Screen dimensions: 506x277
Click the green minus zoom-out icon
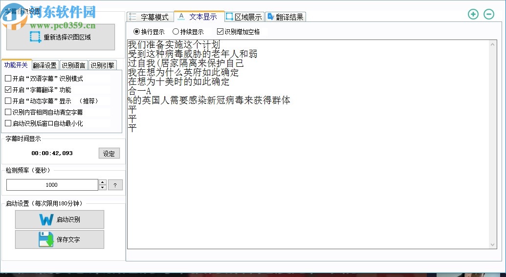coord(489,14)
